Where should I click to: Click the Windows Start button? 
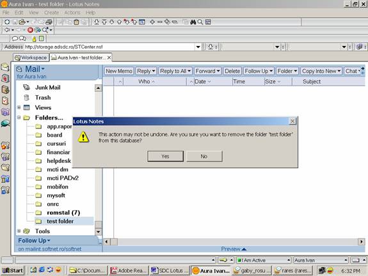pyautogui.click(x=13, y=271)
